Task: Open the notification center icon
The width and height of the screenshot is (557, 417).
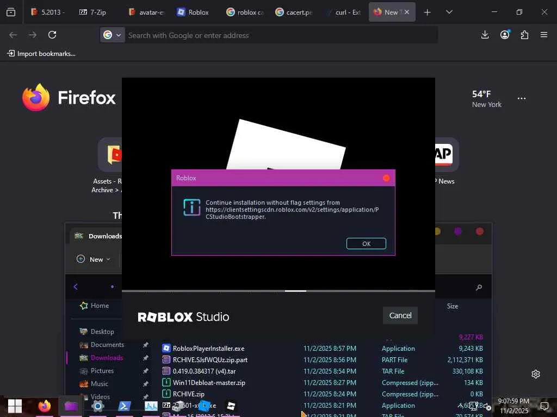Action: click(x=544, y=406)
